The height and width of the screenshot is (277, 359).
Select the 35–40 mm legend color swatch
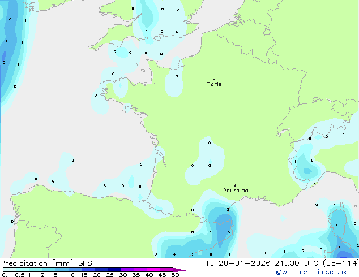(140, 270)
